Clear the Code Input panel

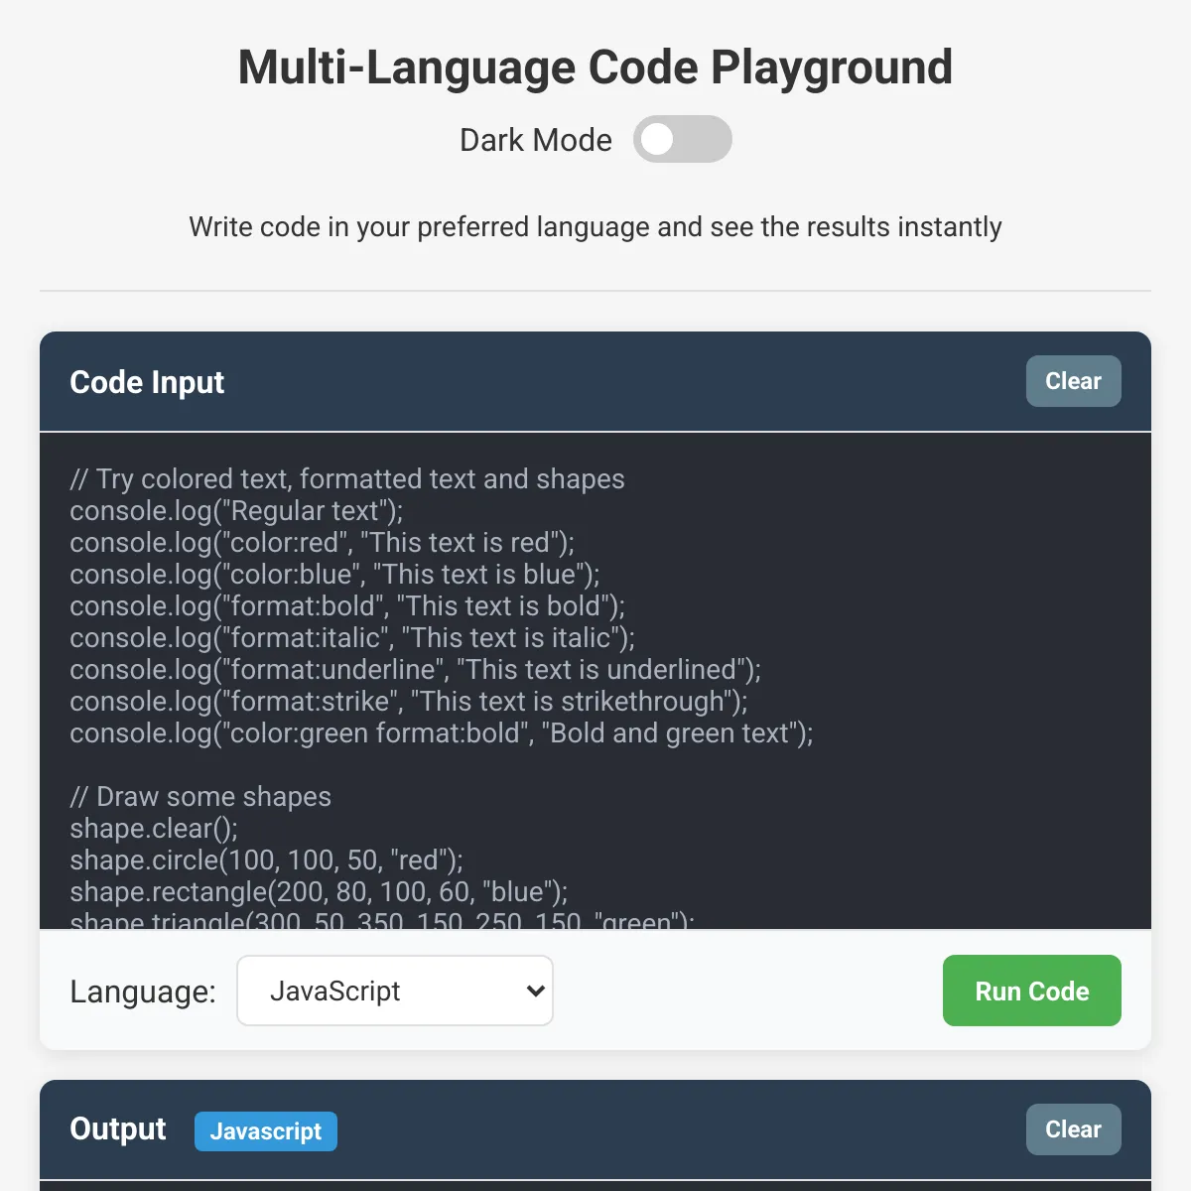[x=1073, y=380]
